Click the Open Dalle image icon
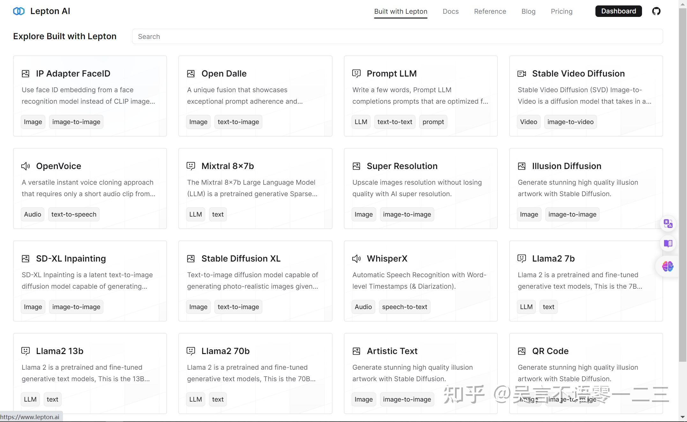Viewport: 687px width, 422px height. [191, 74]
